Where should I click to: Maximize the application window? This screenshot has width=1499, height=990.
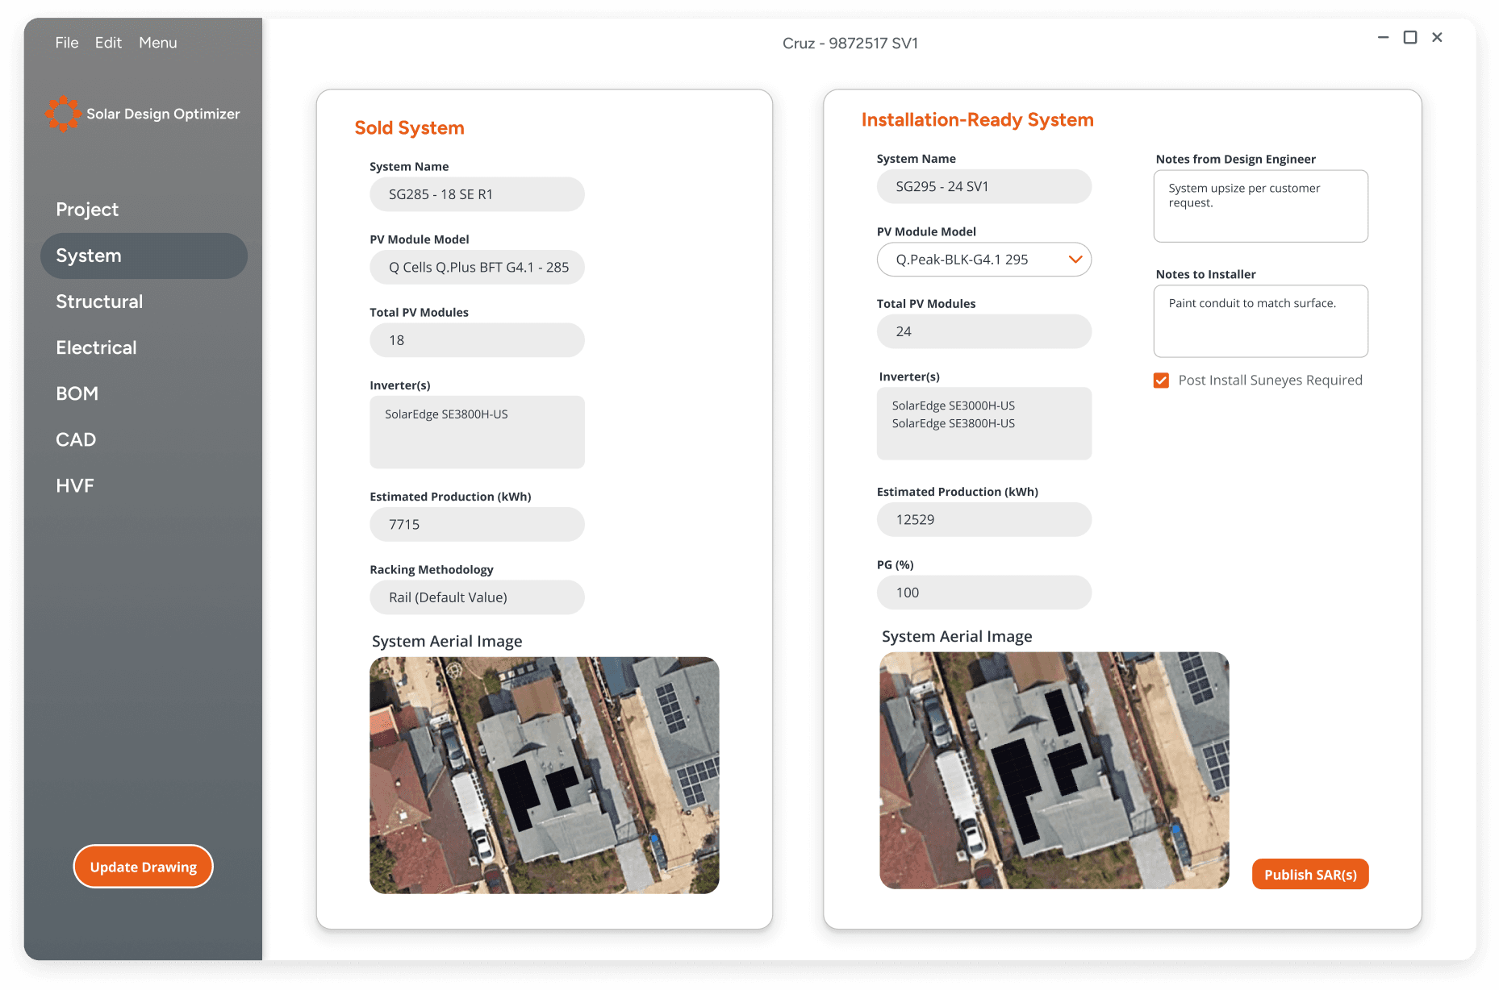coord(1410,38)
